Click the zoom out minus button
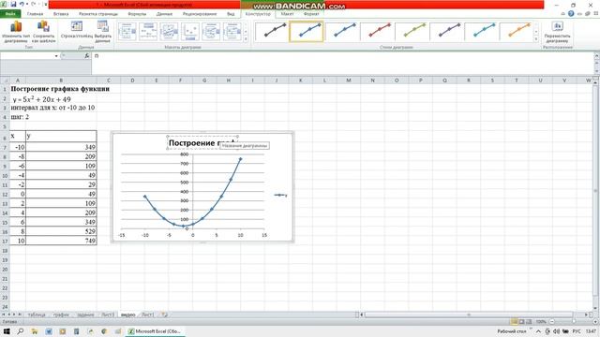 tap(552, 322)
